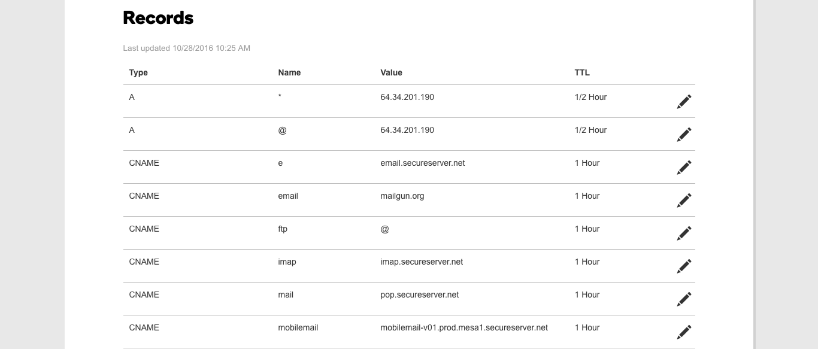Viewport: 818px width, 349px height.
Task: Edit the email CNAME mailgun.org record
Action: [x=684, y=201]
